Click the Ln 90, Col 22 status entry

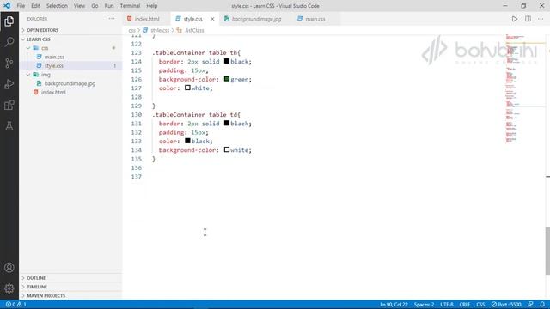coord(394,305)
